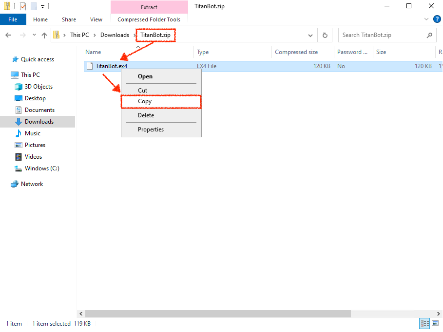Switch to Large icons view layout
This screenshot has width=443, height=332.
pos(435,323)
